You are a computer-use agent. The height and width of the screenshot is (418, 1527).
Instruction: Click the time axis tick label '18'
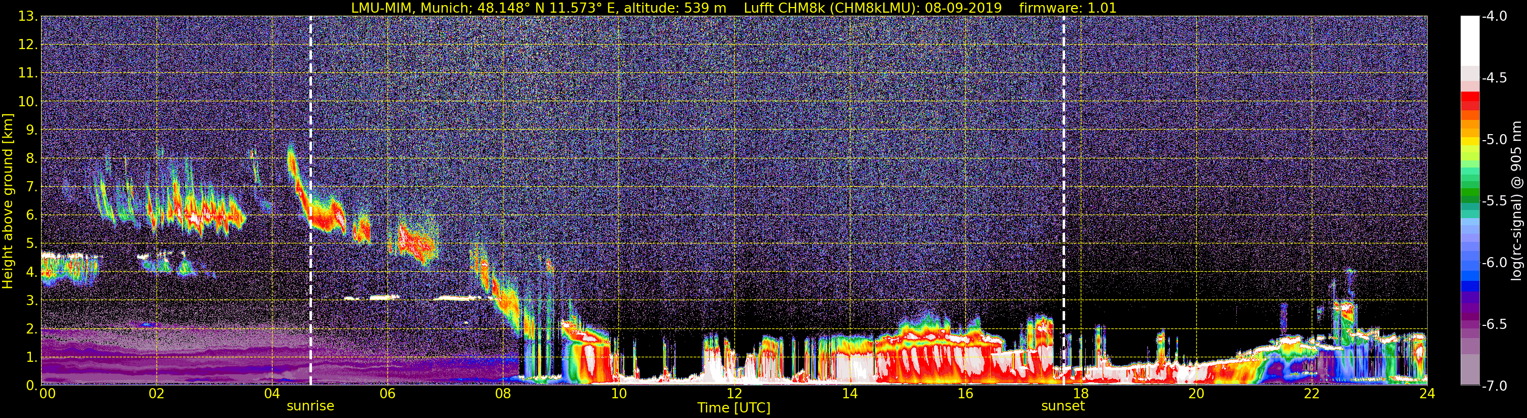[1081, 394]
